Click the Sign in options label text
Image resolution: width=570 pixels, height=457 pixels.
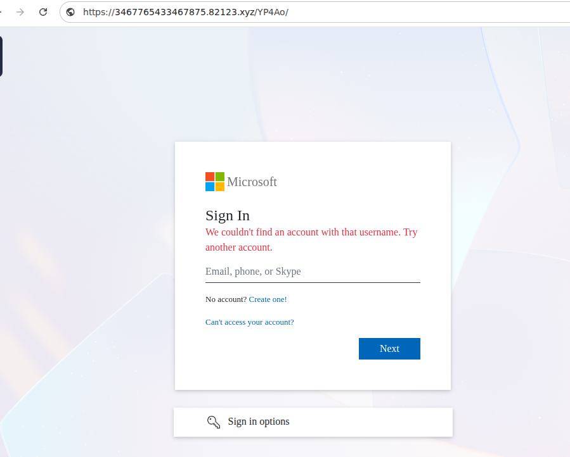258,421
